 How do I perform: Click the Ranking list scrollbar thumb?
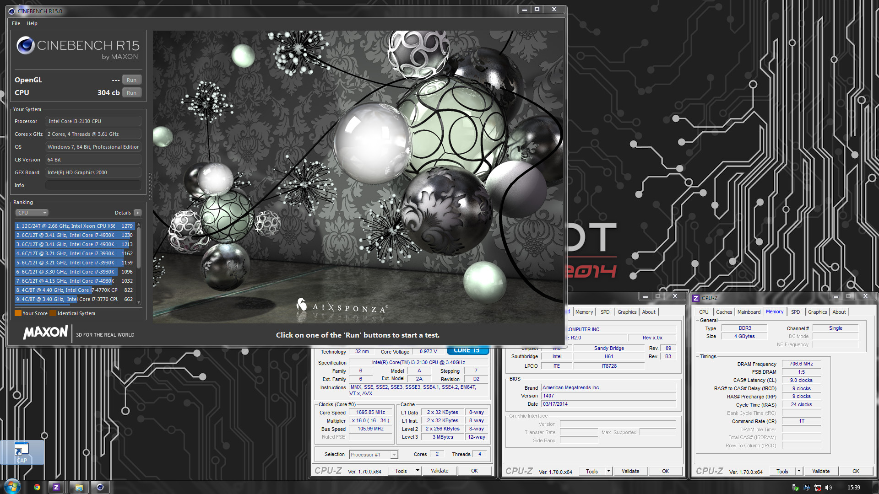[139, 248]
